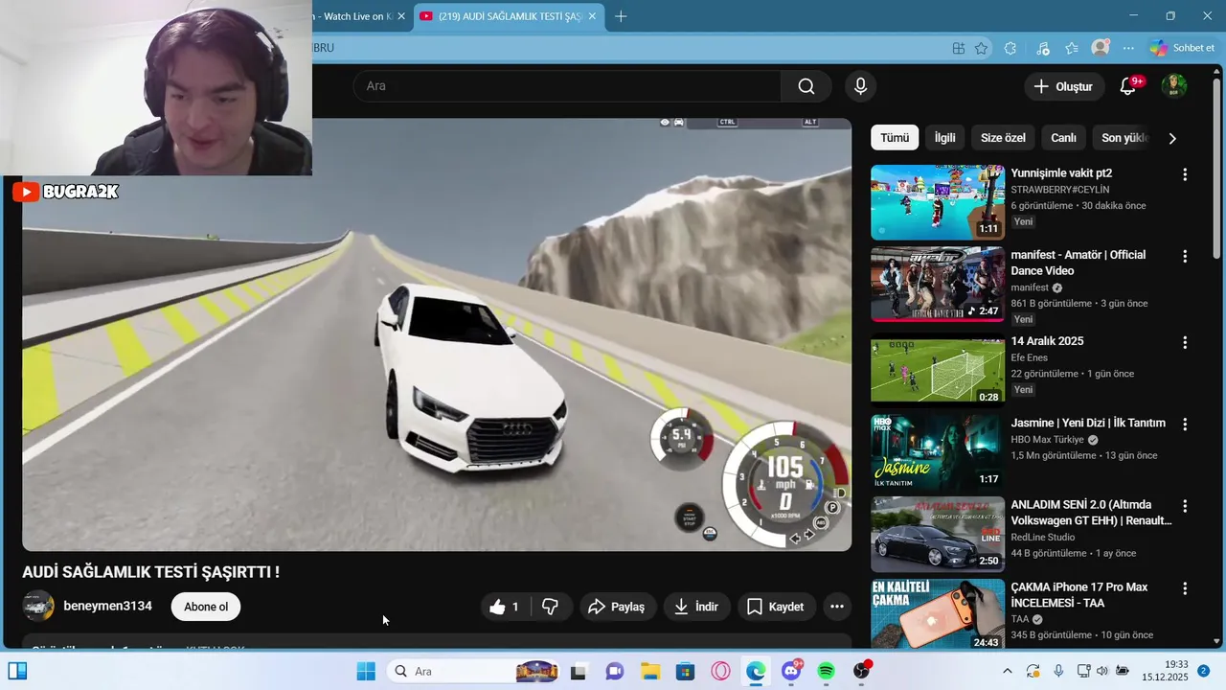Click RedLine Studio channel name

click(x=1043, y=538)
